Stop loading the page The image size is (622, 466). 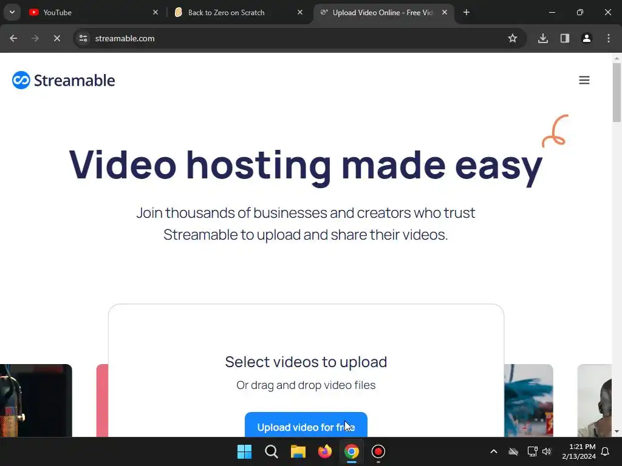pyautogui.click(x=57, y=38)
